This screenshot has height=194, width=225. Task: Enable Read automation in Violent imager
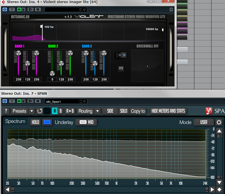(19, 10)
